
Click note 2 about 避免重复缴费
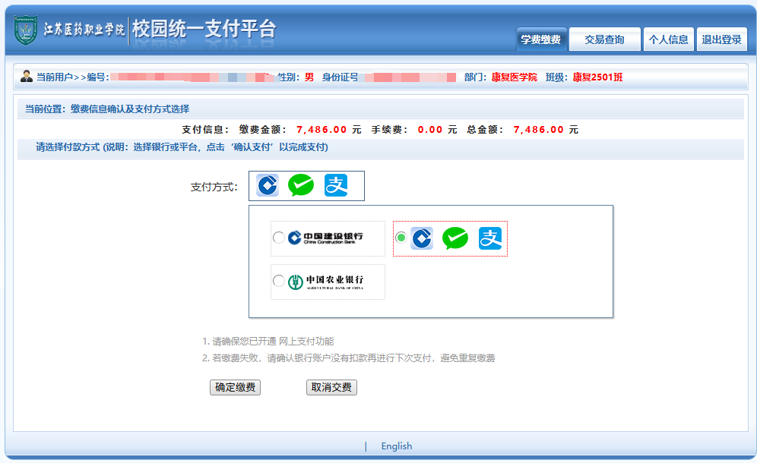[349, 357]
